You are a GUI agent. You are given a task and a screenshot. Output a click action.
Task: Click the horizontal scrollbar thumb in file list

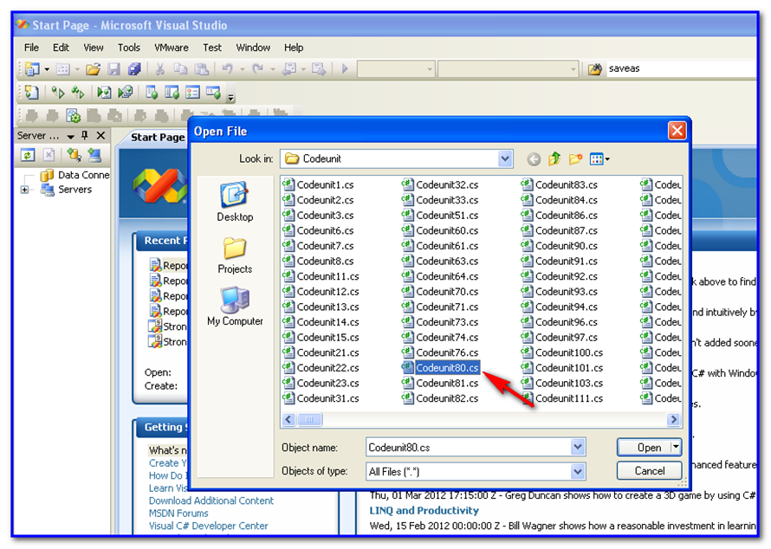310,419
